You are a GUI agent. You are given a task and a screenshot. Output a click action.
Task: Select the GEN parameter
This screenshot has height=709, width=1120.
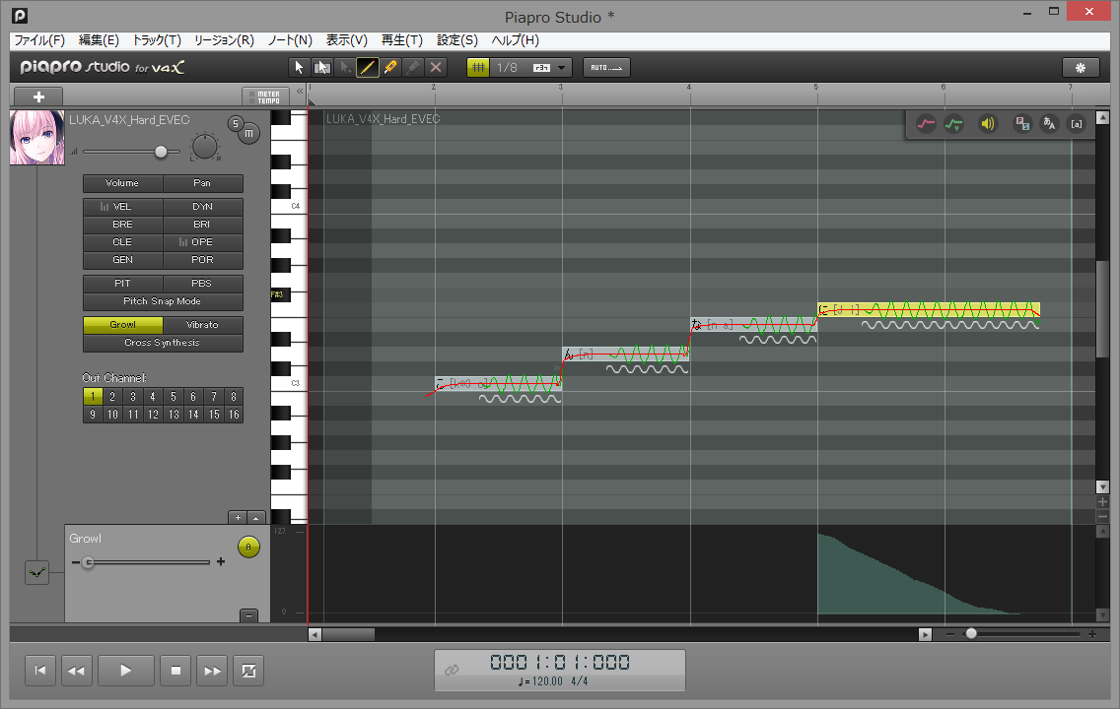click(x=123, y=260)
